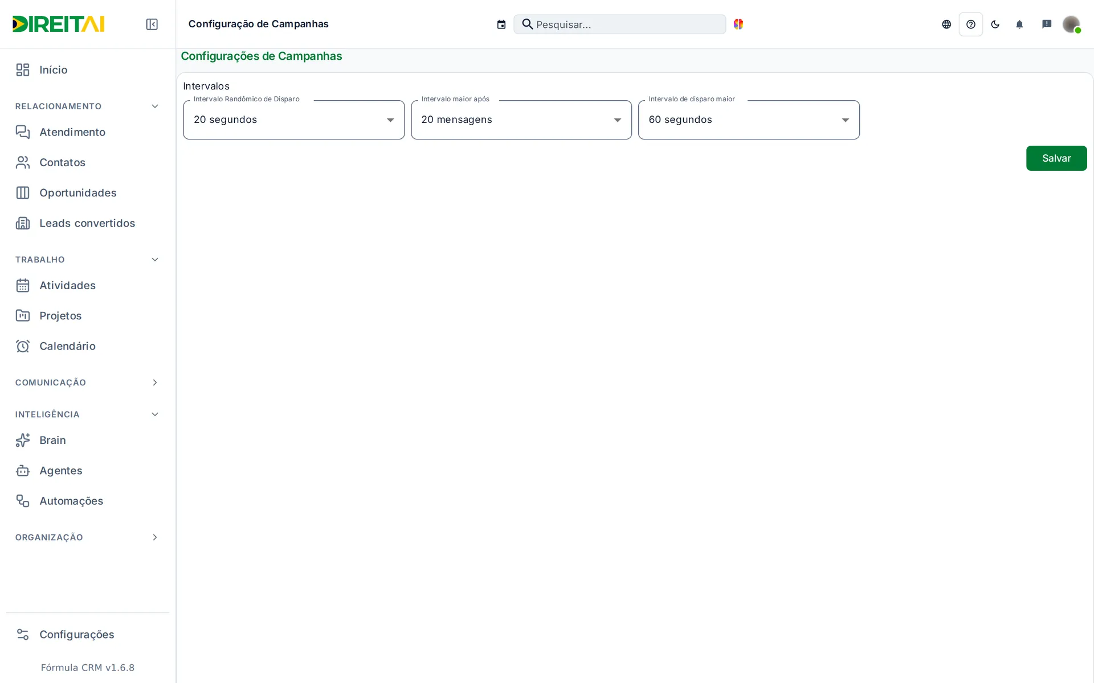
Task: Collapse the Relacionamento section
Action: [87, 106]
